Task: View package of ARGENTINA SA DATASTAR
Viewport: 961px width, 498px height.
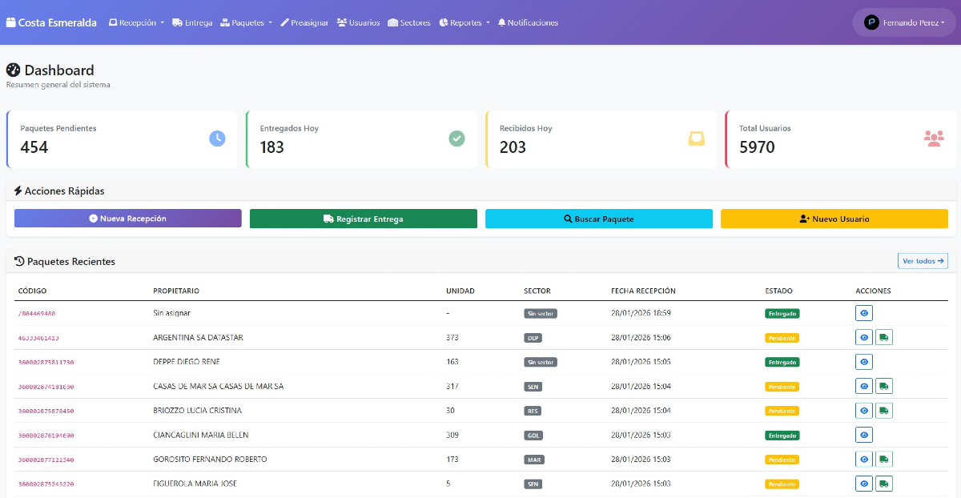Action: click(x=864, y=337)
